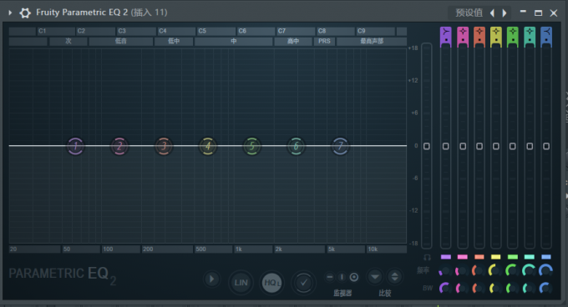Select the dash (off) monitor option
568x307 pixels.
click(329, 277)
